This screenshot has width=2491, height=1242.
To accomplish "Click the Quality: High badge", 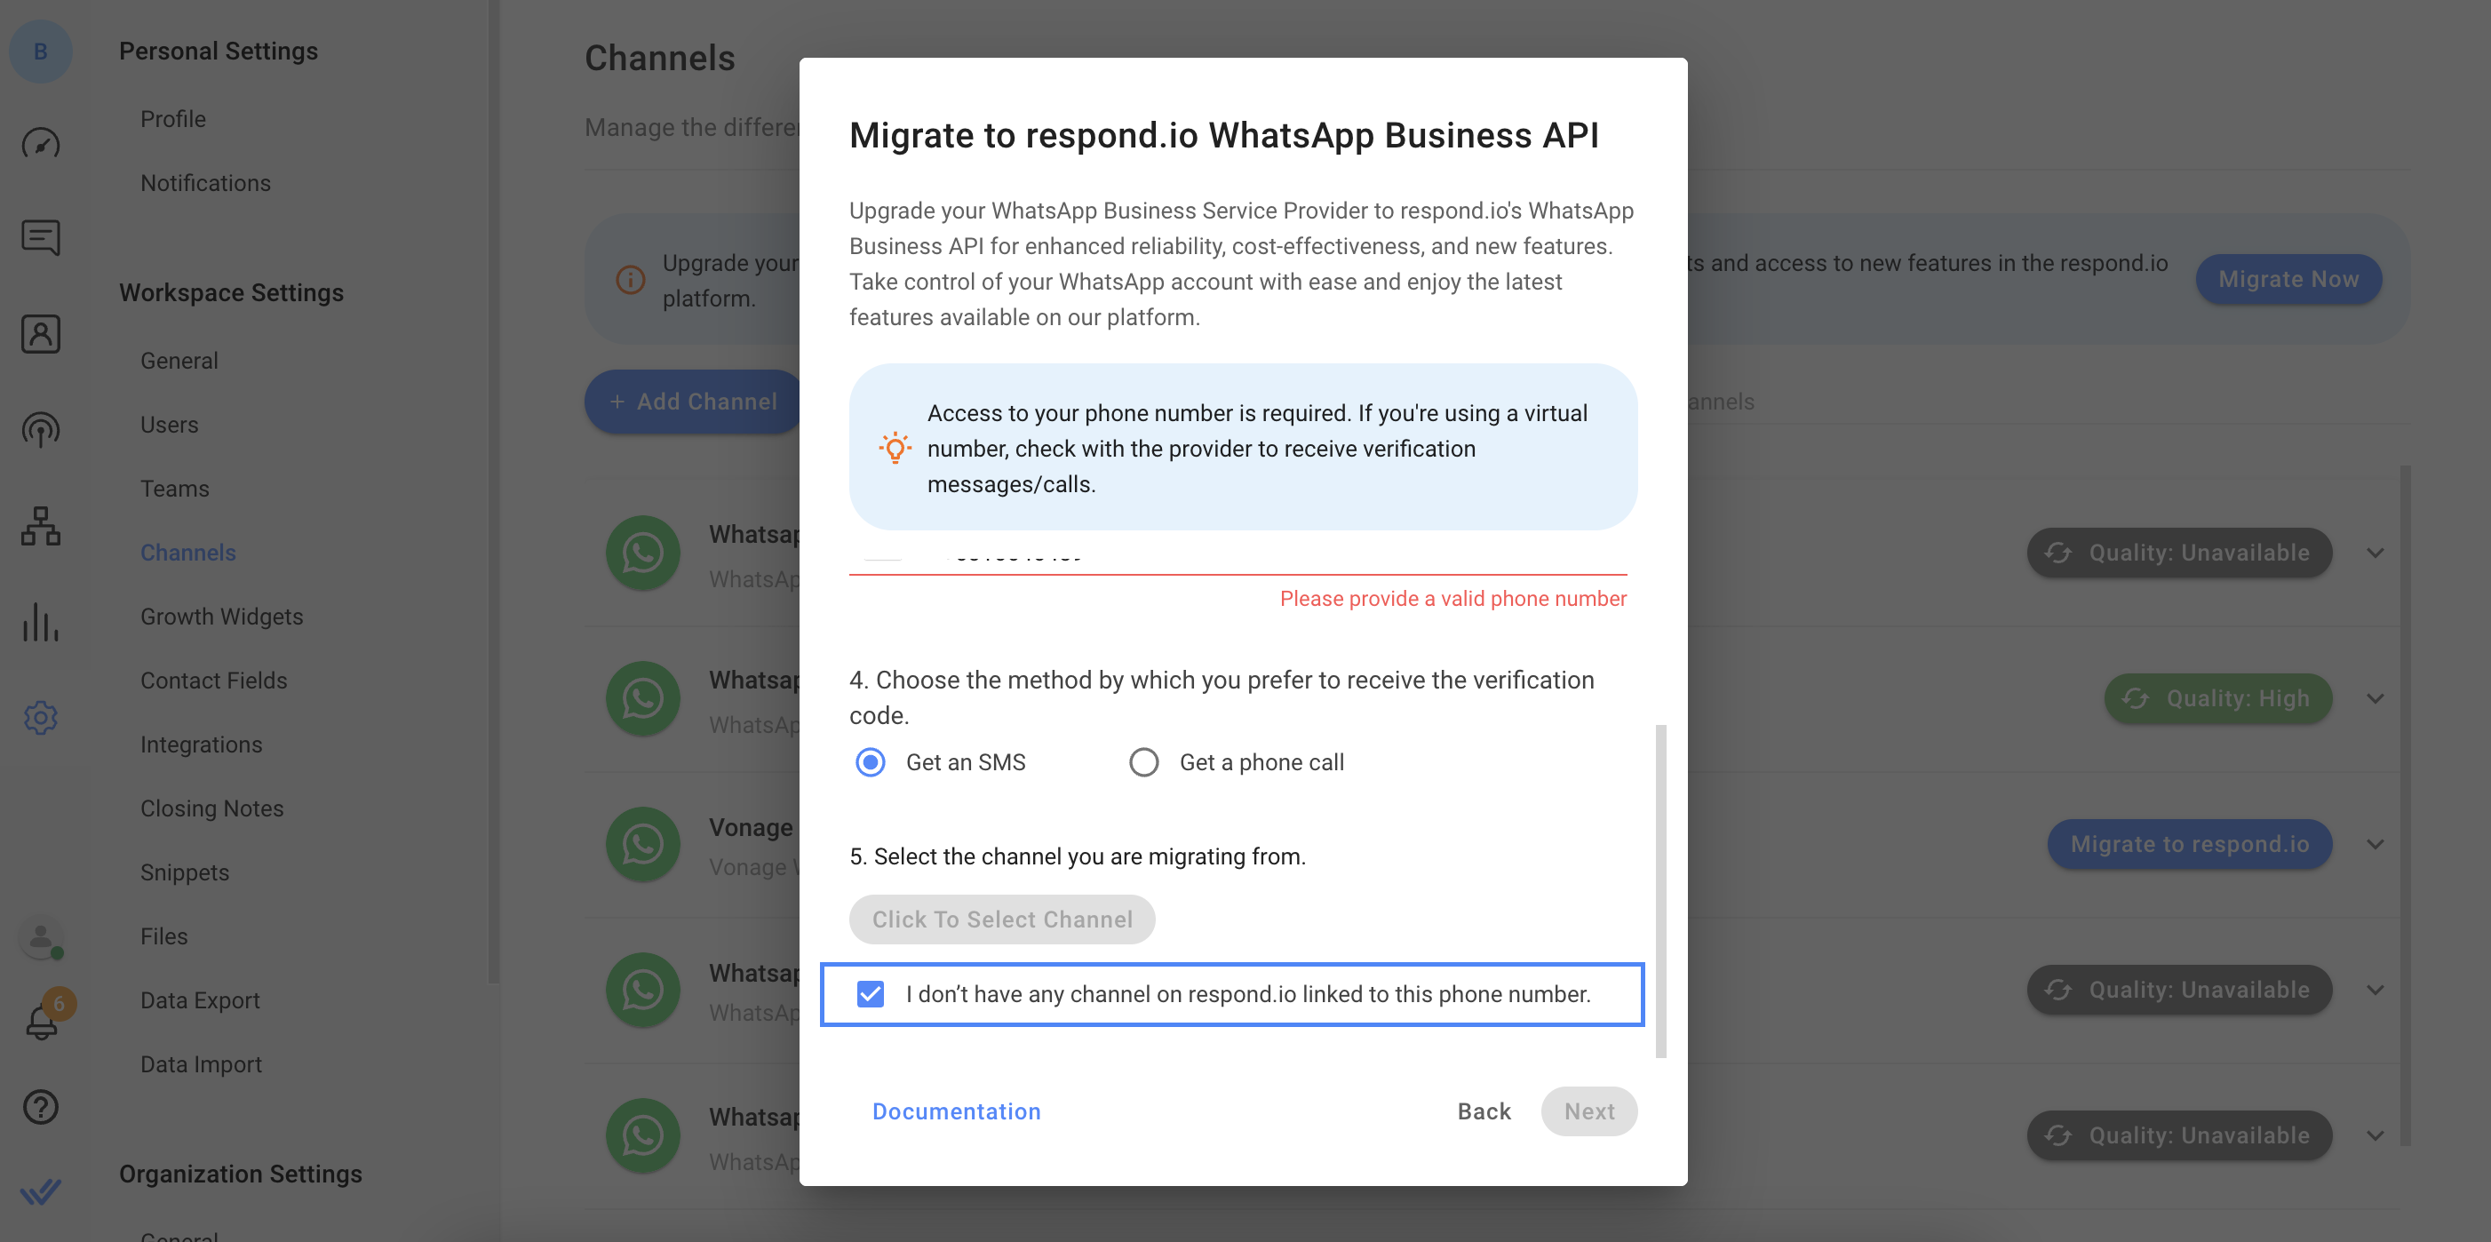I will pyautogui.click(x=2217, y=698).
